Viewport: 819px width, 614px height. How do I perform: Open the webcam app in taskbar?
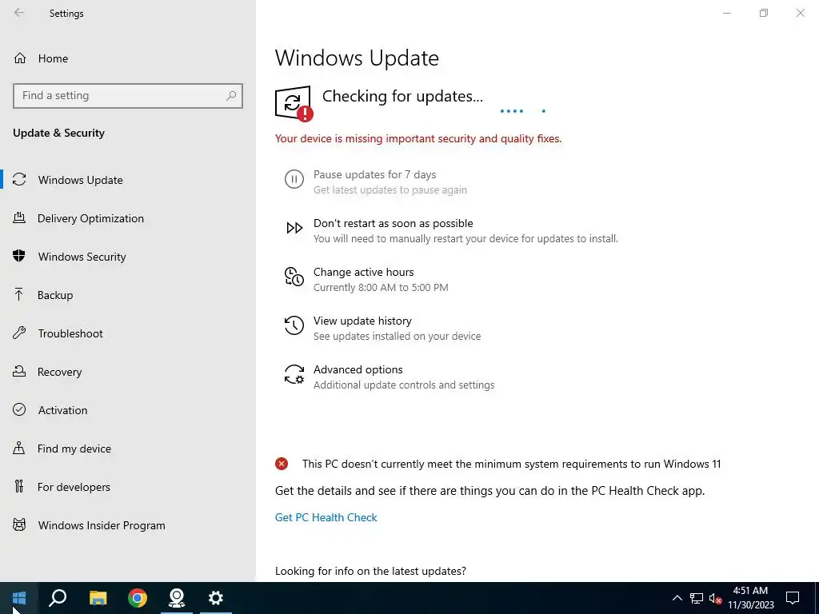(177, 598)
